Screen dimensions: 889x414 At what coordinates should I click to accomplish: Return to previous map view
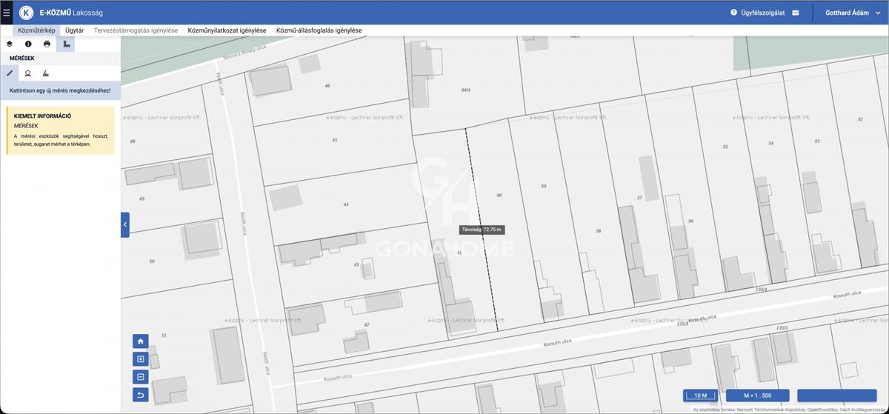[x=141, y=395]
